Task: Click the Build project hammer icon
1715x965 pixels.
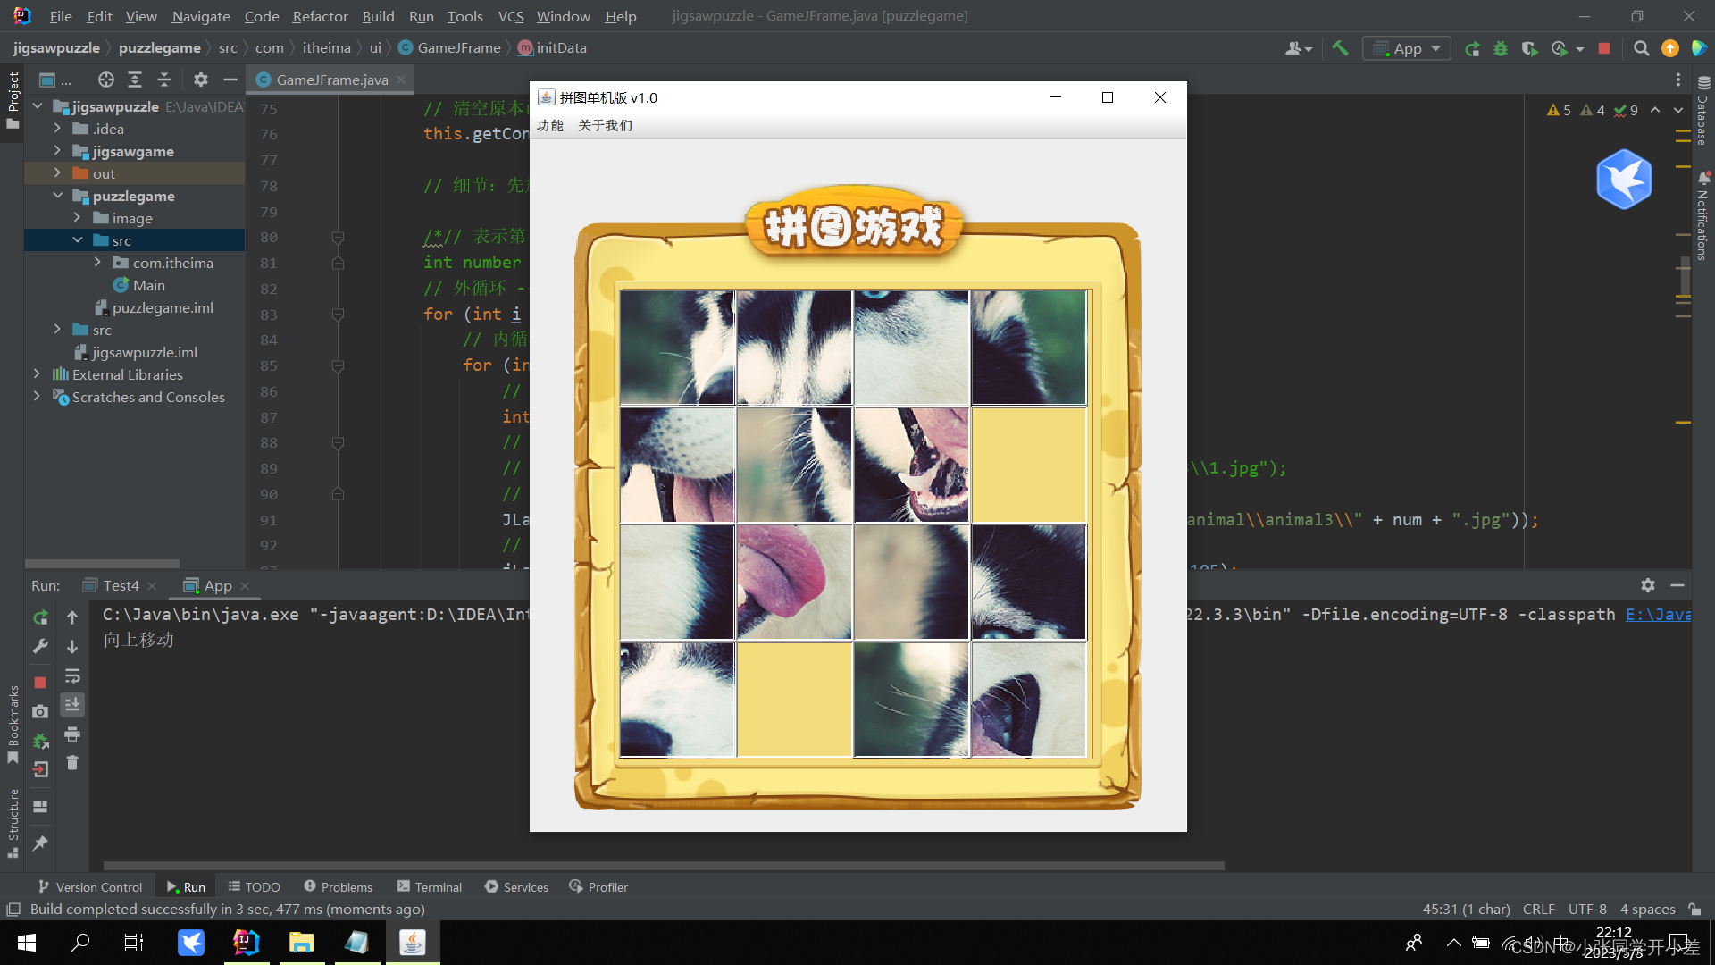Action: [x=1340, y=48]
